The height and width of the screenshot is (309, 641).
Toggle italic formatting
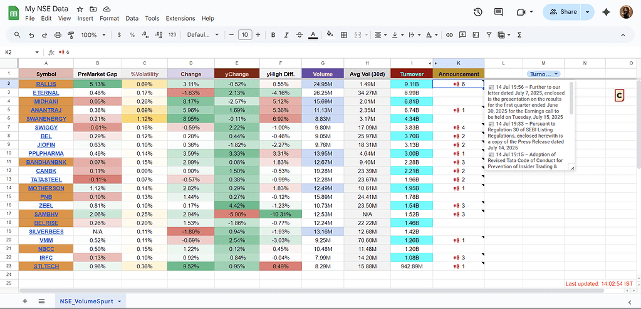pyautogui.click(x=286, y=35)
